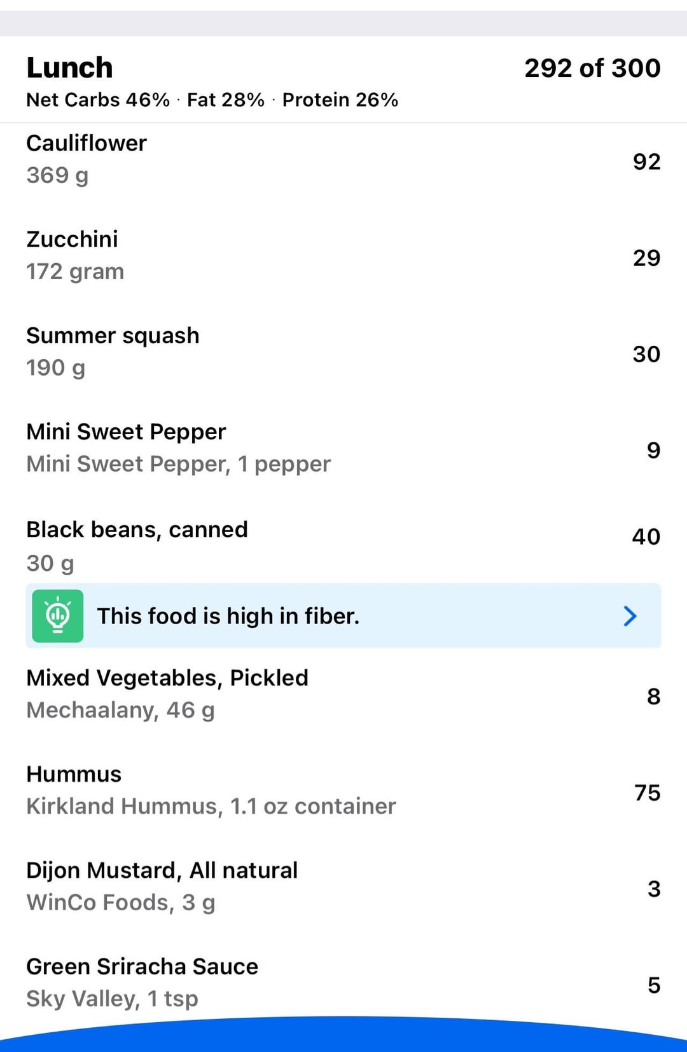This screenshot has height=1052, width=687.
Task: Select the Green Sriracha Sauce entry
Action: pos(343,982)
